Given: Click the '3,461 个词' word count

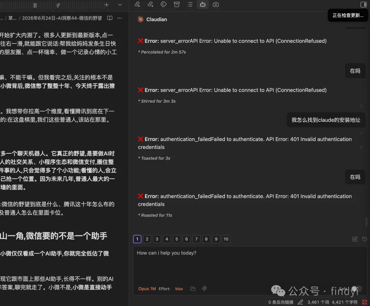Looking at the screenshot, I should click(x=318, y=302).
